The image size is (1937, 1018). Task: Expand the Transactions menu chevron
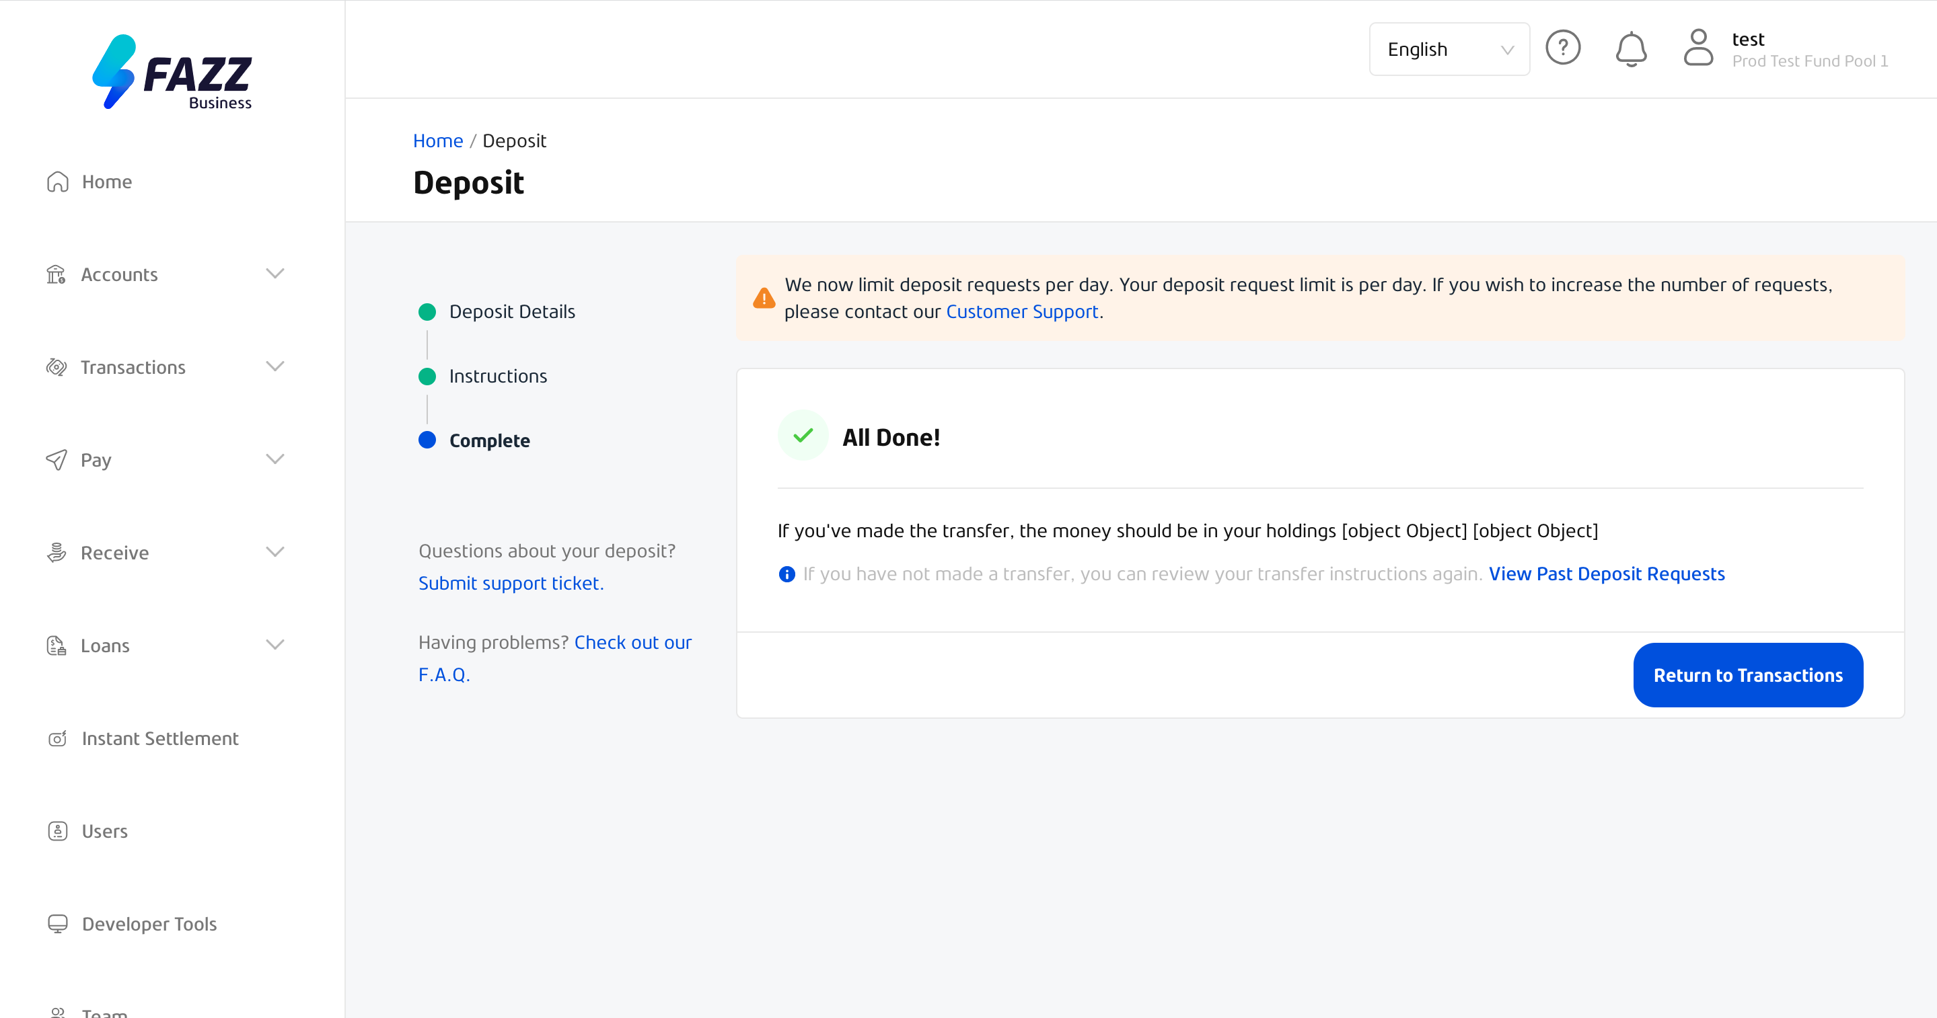(275, 366)
